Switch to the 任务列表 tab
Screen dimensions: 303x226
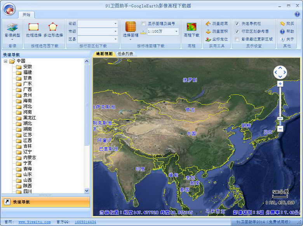[x=125, y=54]
